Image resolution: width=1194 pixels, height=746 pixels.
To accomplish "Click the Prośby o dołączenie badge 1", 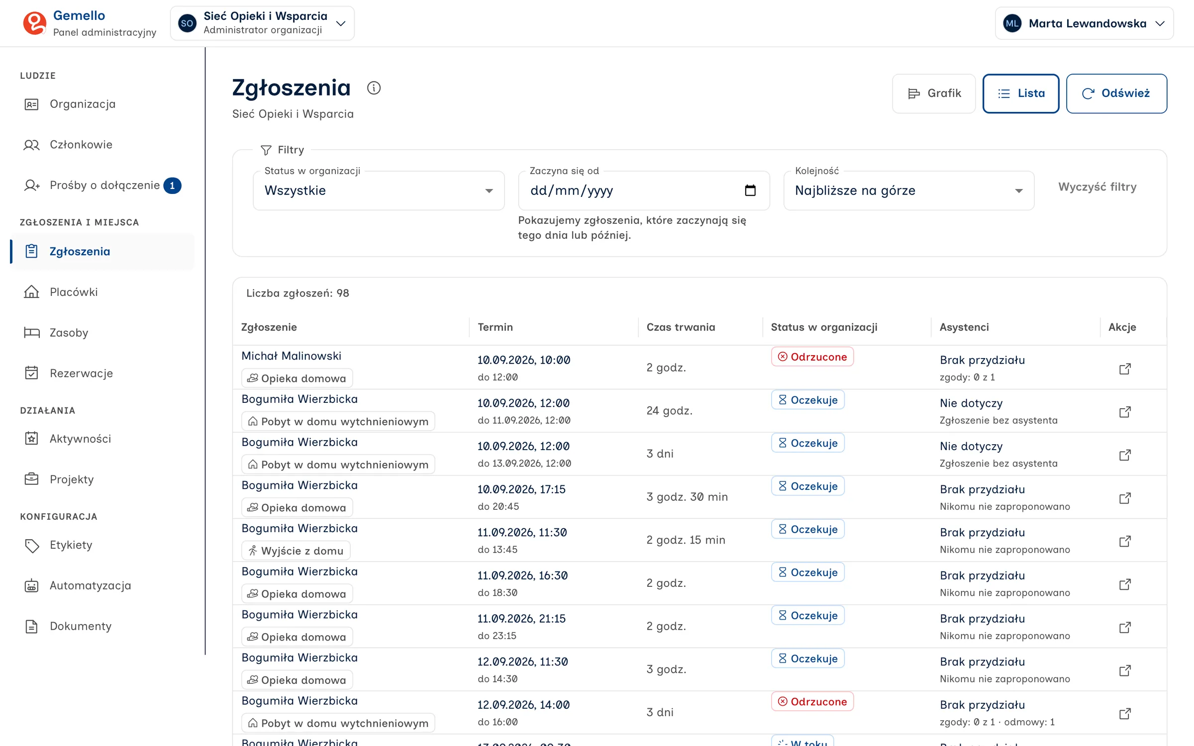I will click(172, 186).
